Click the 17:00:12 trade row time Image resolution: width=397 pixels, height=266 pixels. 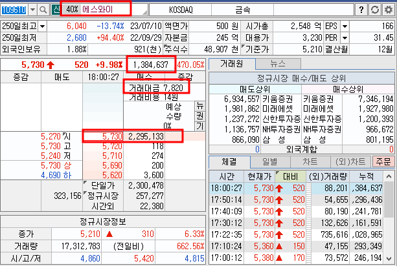227,258
